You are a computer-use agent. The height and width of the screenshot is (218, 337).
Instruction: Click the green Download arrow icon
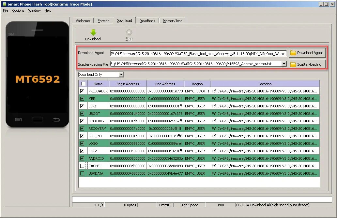pos(93,32)
